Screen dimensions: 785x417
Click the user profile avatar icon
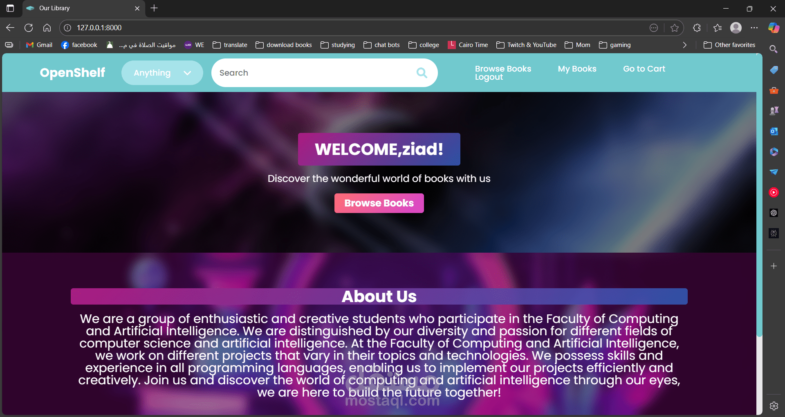pos(736,28)
